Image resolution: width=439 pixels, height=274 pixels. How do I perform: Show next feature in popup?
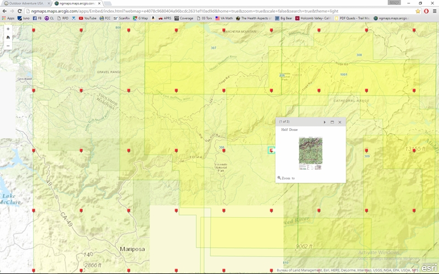coord(325,122)
